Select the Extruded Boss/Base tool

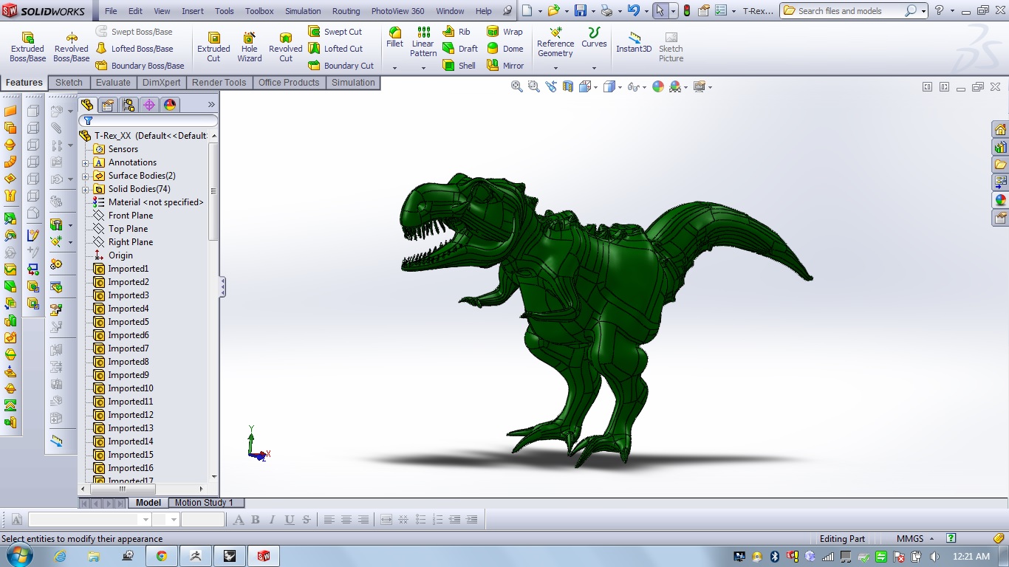[x=27, y=47]
